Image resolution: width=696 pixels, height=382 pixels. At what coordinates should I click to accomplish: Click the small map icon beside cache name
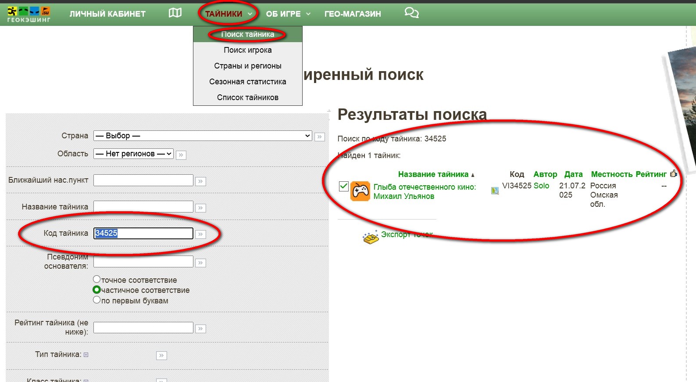[495, 191]
